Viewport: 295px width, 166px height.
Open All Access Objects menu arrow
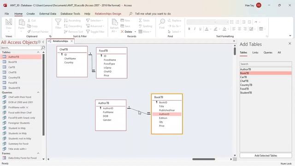click(39, 42)
